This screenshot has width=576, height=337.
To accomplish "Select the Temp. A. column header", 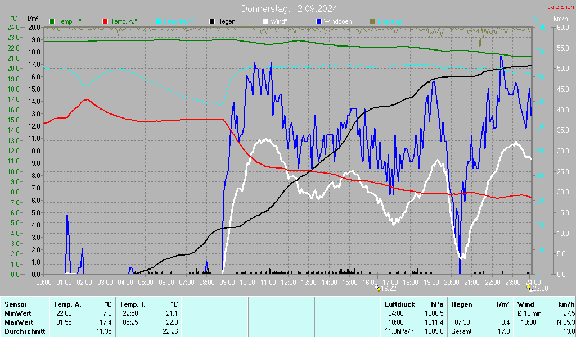I will pyautogui.click(x=67, y=304).
